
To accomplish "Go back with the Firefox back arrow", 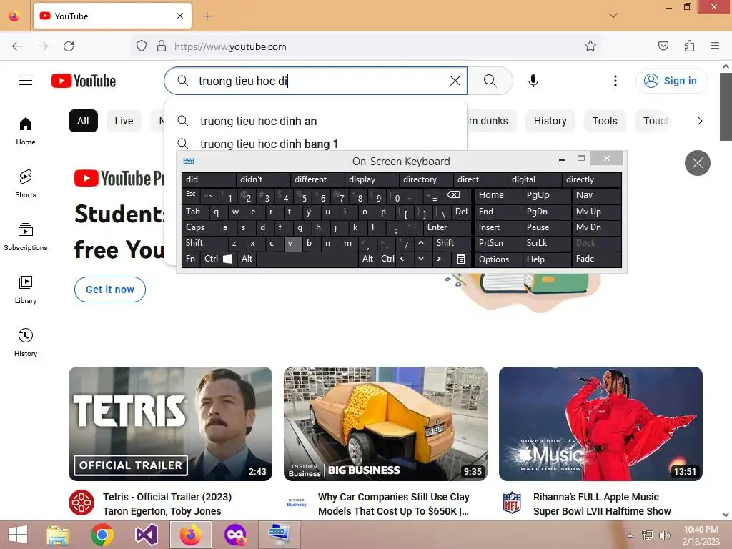I will (17, 46).
